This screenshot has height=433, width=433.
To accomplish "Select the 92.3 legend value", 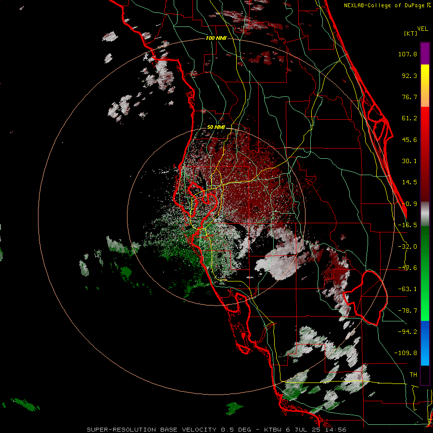I will coord(409,76).
